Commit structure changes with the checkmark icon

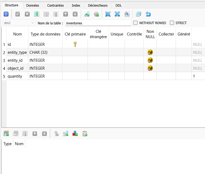click(17, 14)
